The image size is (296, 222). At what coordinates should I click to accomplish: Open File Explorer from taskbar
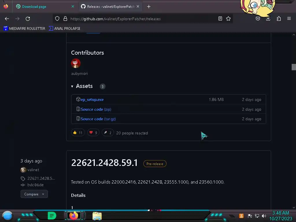pyautogui.click(x=97, y=216)
